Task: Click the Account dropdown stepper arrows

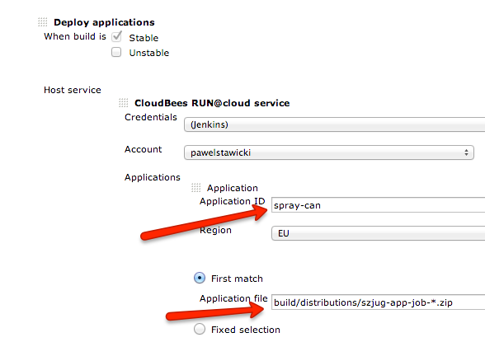Action: (466, 152)
